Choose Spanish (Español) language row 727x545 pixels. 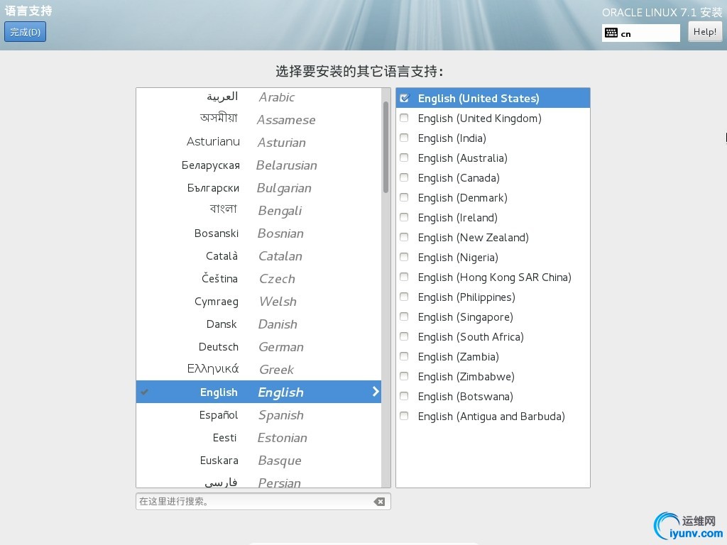(x=258, y=414)
